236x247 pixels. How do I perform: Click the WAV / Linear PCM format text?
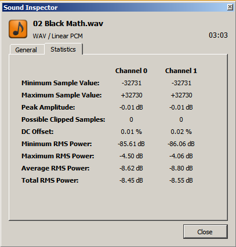[x=57, y=36]
